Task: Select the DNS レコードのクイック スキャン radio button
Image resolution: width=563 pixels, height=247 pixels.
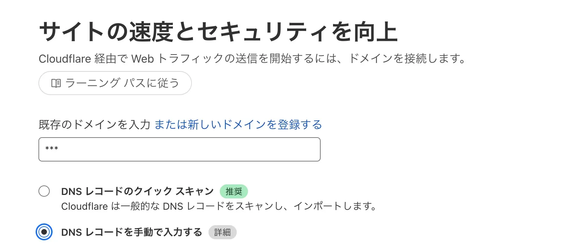Action: click(x=44, y=191)
